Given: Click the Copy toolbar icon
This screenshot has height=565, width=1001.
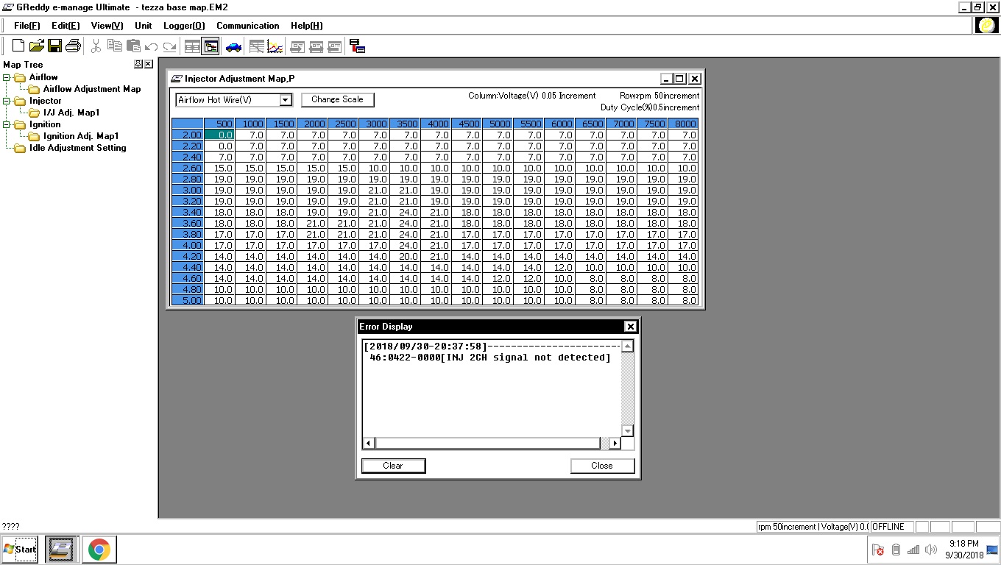Looking at the screenshot, I should 114,46.
